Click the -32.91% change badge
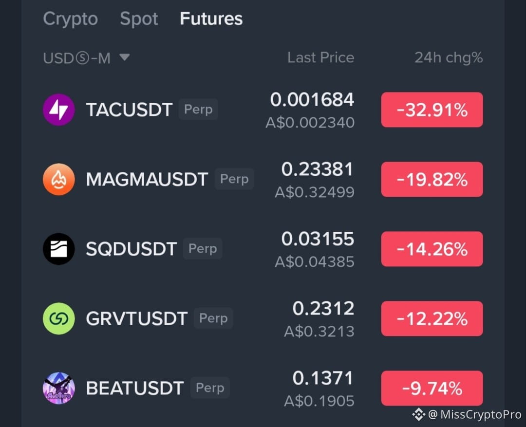This screenshot has height=427, width=526. pyautogui.click(x=432, y=110)
